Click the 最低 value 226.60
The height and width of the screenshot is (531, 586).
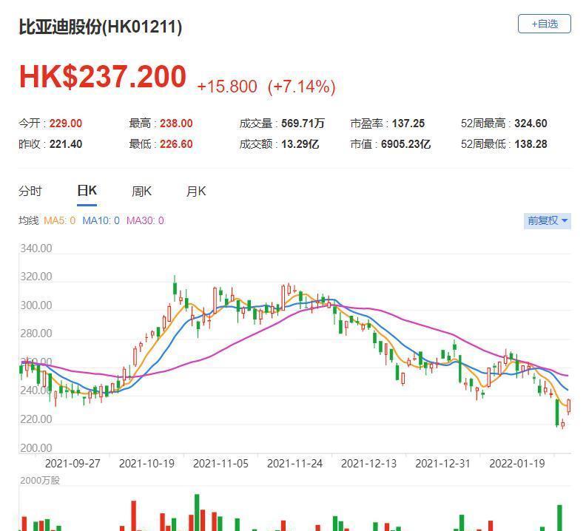176,144
